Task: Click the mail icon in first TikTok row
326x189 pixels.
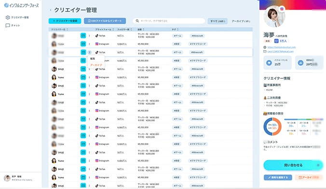Action: 83,36
